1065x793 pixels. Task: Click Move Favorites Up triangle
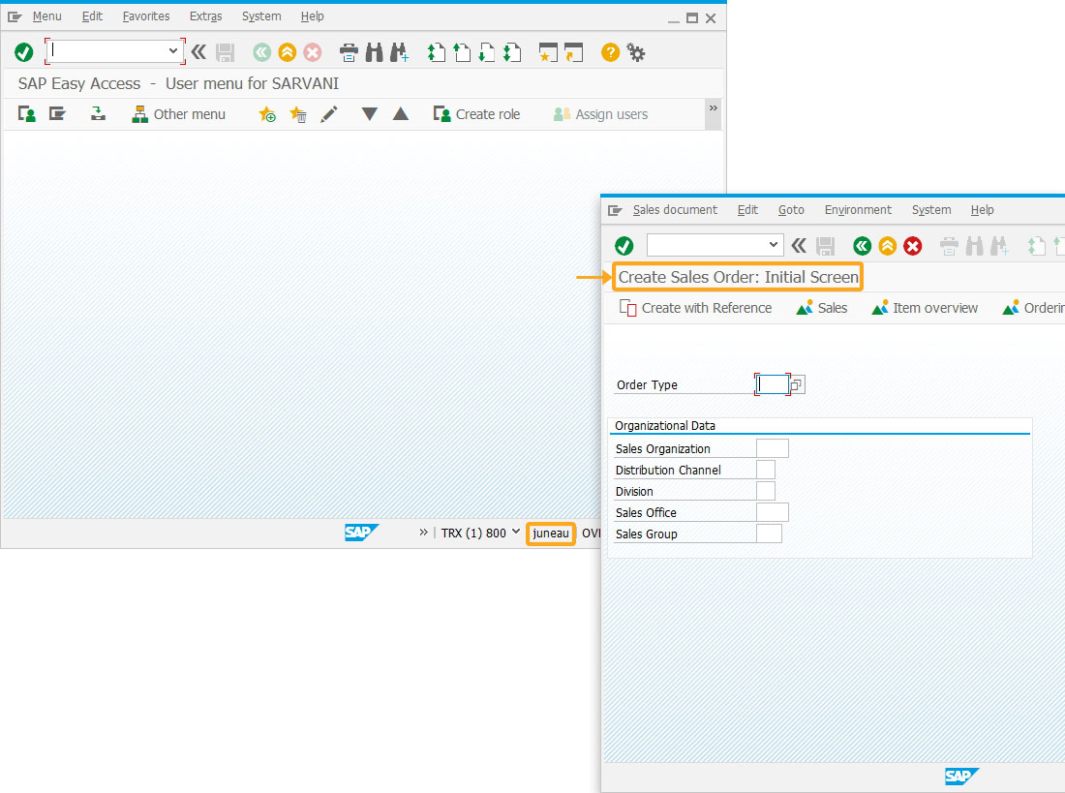pyautogui.click(x=401, y=114)
